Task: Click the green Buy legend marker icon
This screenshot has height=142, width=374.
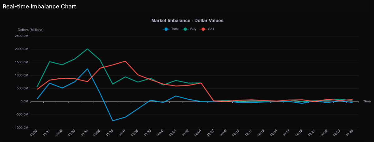Action: point(185,29)
